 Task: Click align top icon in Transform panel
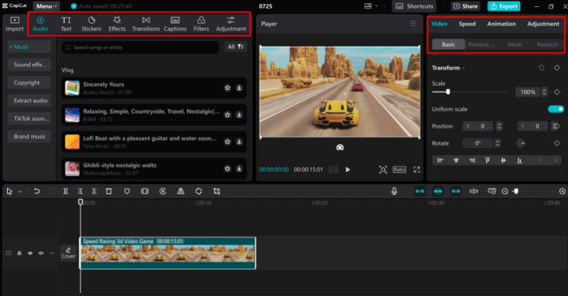coord(488,160)
